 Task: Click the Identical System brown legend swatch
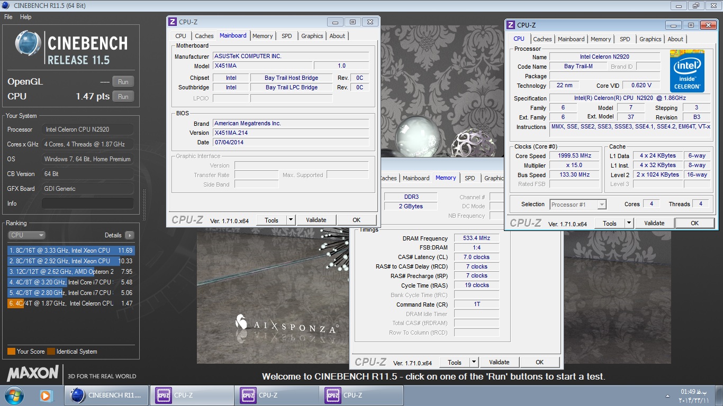click(x=51, y=352)
